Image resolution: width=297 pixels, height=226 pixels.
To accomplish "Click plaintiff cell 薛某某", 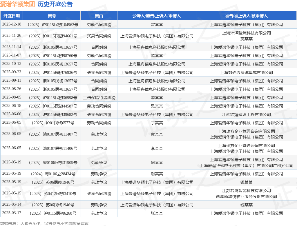I will [x=157, y=98].
